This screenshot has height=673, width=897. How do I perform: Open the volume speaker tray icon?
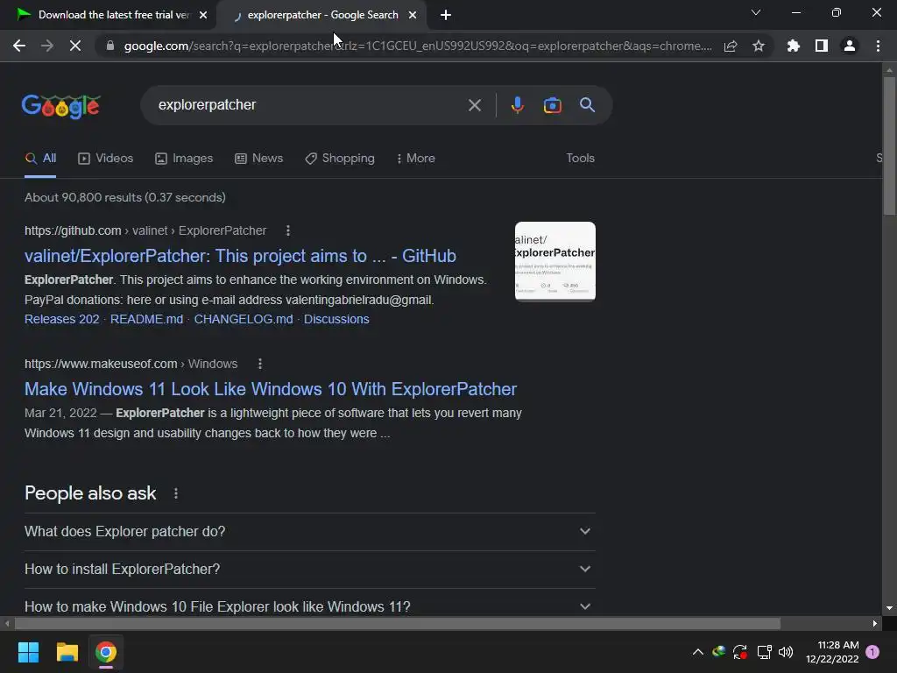click(786, 652)
